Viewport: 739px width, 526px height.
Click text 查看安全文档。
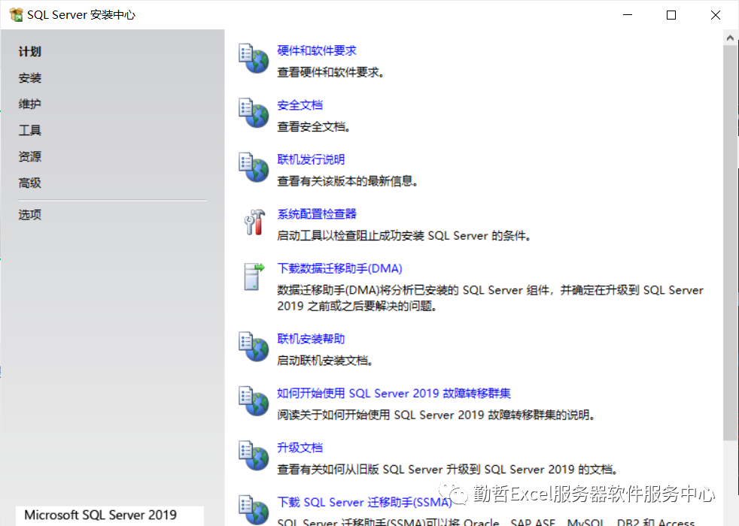click(314, 126)
